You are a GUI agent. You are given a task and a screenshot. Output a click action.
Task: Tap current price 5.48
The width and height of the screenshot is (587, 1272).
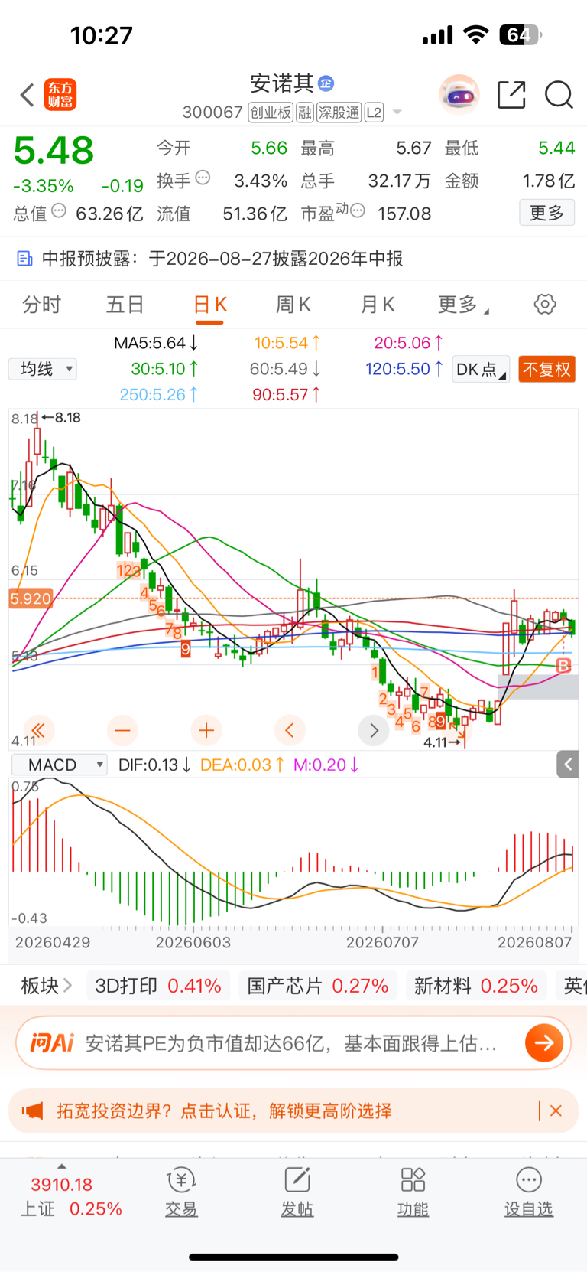(x=54, y=151)
